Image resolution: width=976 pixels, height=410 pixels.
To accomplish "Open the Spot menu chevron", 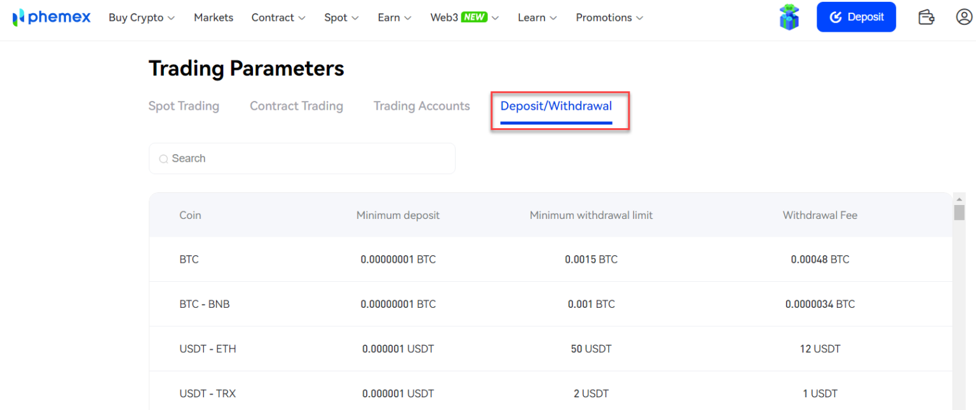I will click(x=355, y=18).
